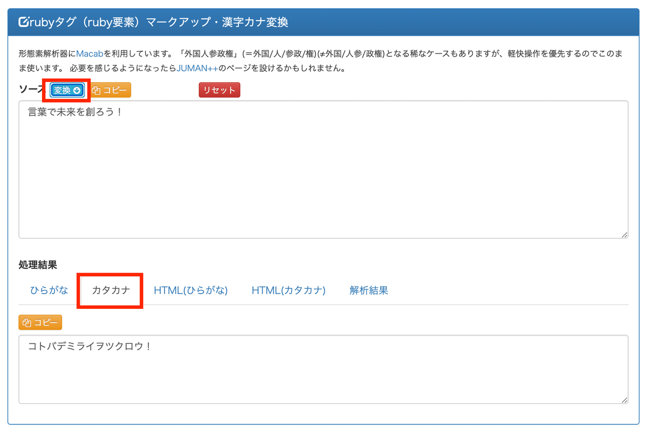647x433 pixels.
Task: Copy source text with top コピー button
Action: (x=110, y=90)
